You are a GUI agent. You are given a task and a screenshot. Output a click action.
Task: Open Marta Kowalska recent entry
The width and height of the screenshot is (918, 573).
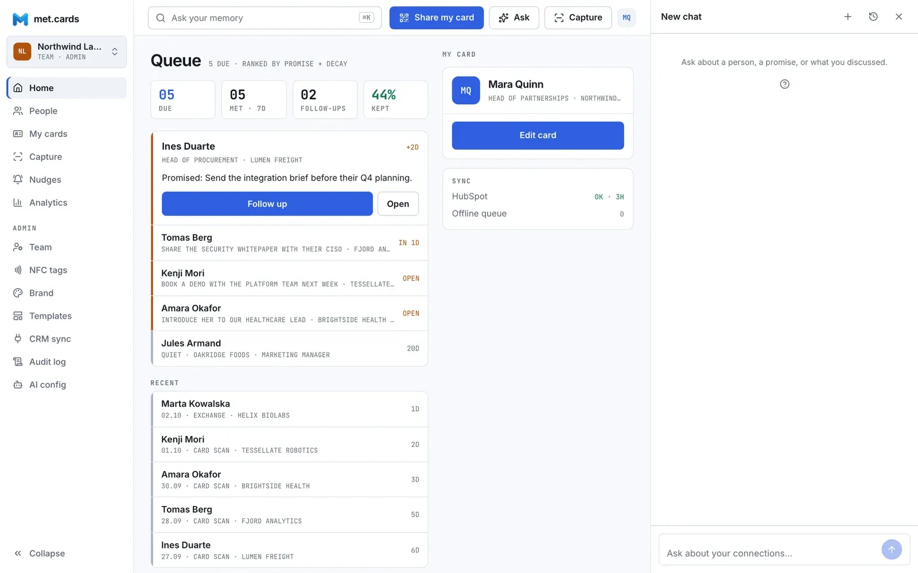290,409
